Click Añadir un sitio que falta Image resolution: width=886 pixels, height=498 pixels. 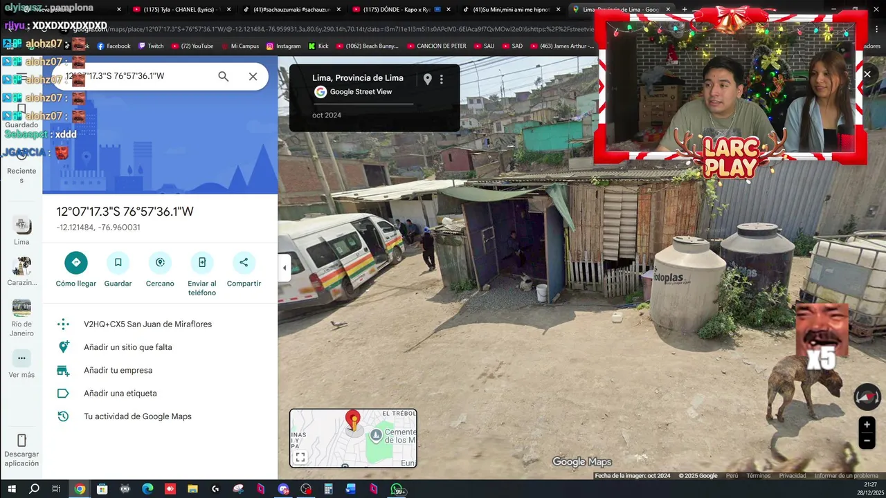point(160,347)
